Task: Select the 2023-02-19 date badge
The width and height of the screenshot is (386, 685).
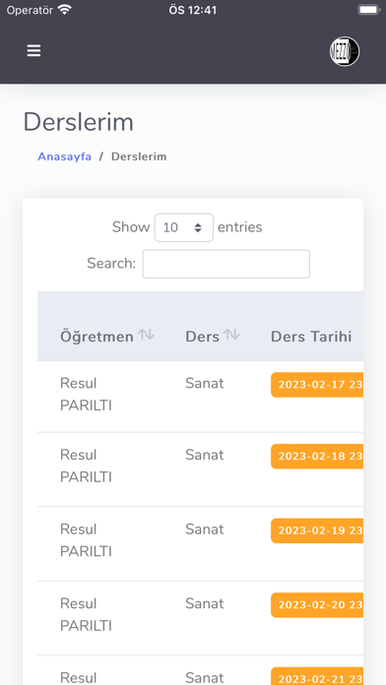Action: point(317,530)
